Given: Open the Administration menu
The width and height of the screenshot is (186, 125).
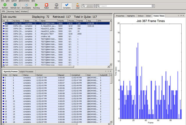Looking at the screenshot, I should point(24,1).
